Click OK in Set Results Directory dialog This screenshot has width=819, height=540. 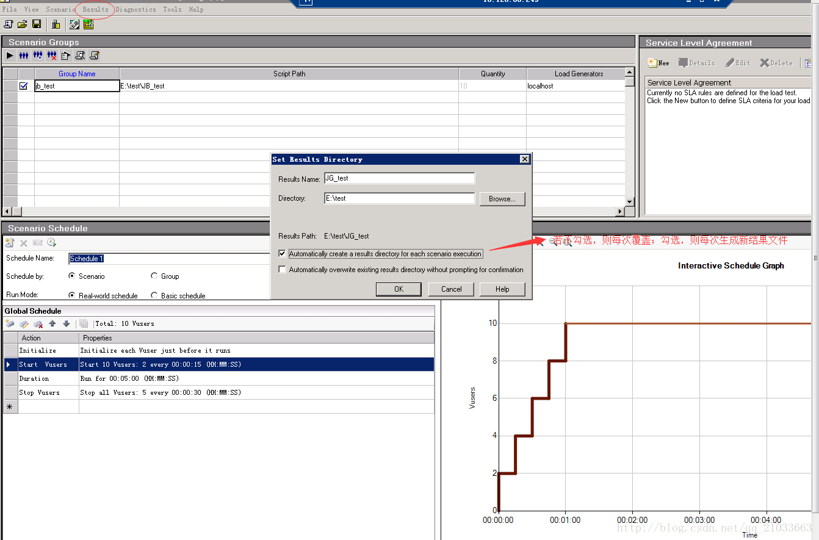(399, 289)
